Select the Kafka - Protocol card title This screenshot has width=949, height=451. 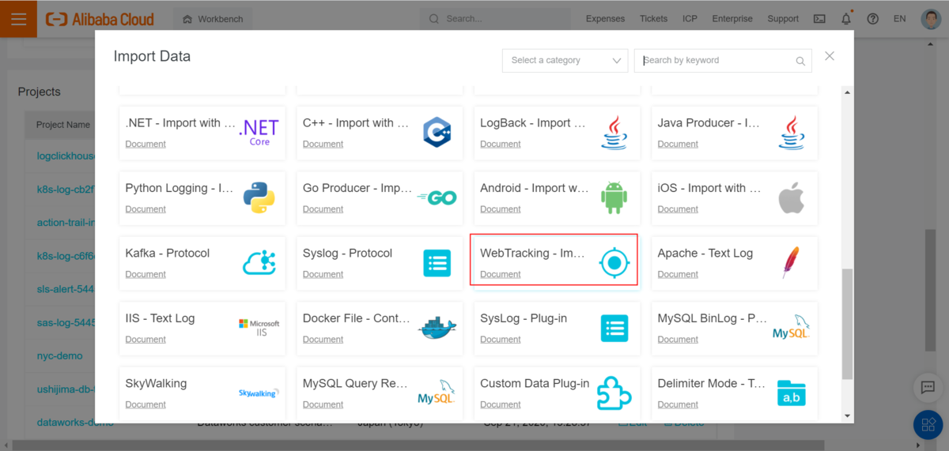click(168, 254)
